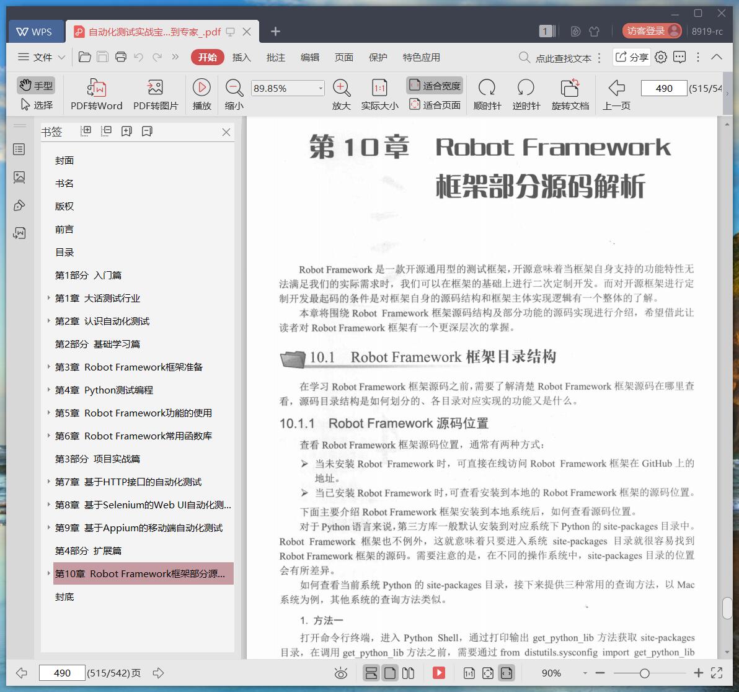
Task: Save document using the save icon
Action: pos(102,57)
